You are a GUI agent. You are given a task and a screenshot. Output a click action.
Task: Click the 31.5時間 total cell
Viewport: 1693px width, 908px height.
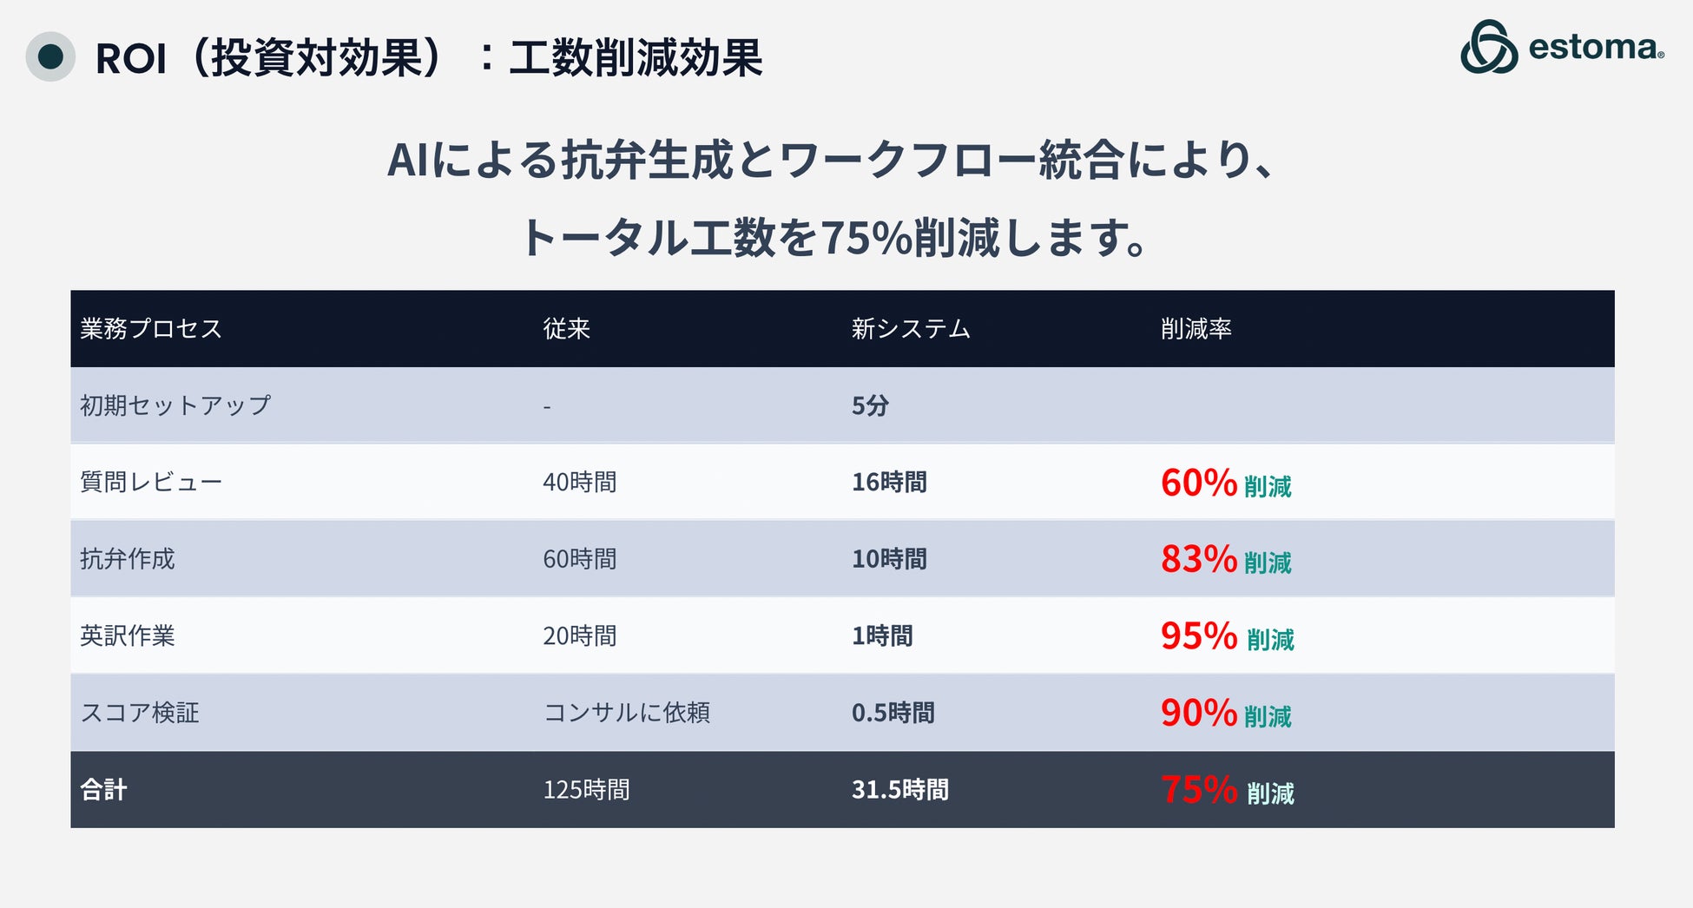pyautogui.click(x=899, y=790)
